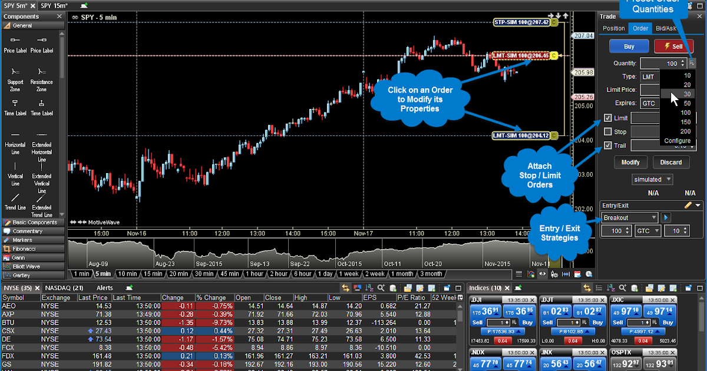Select the Support Zone drawing tool
Screen dimensions: 707x371
point(15,77)
